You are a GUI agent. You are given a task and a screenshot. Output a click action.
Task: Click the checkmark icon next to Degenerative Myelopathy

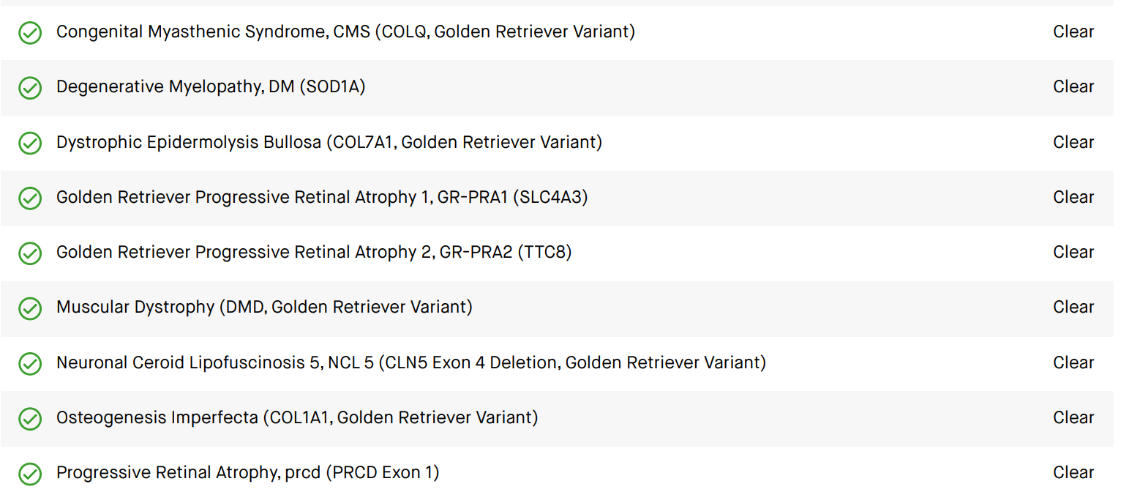(x=30, y=88)
